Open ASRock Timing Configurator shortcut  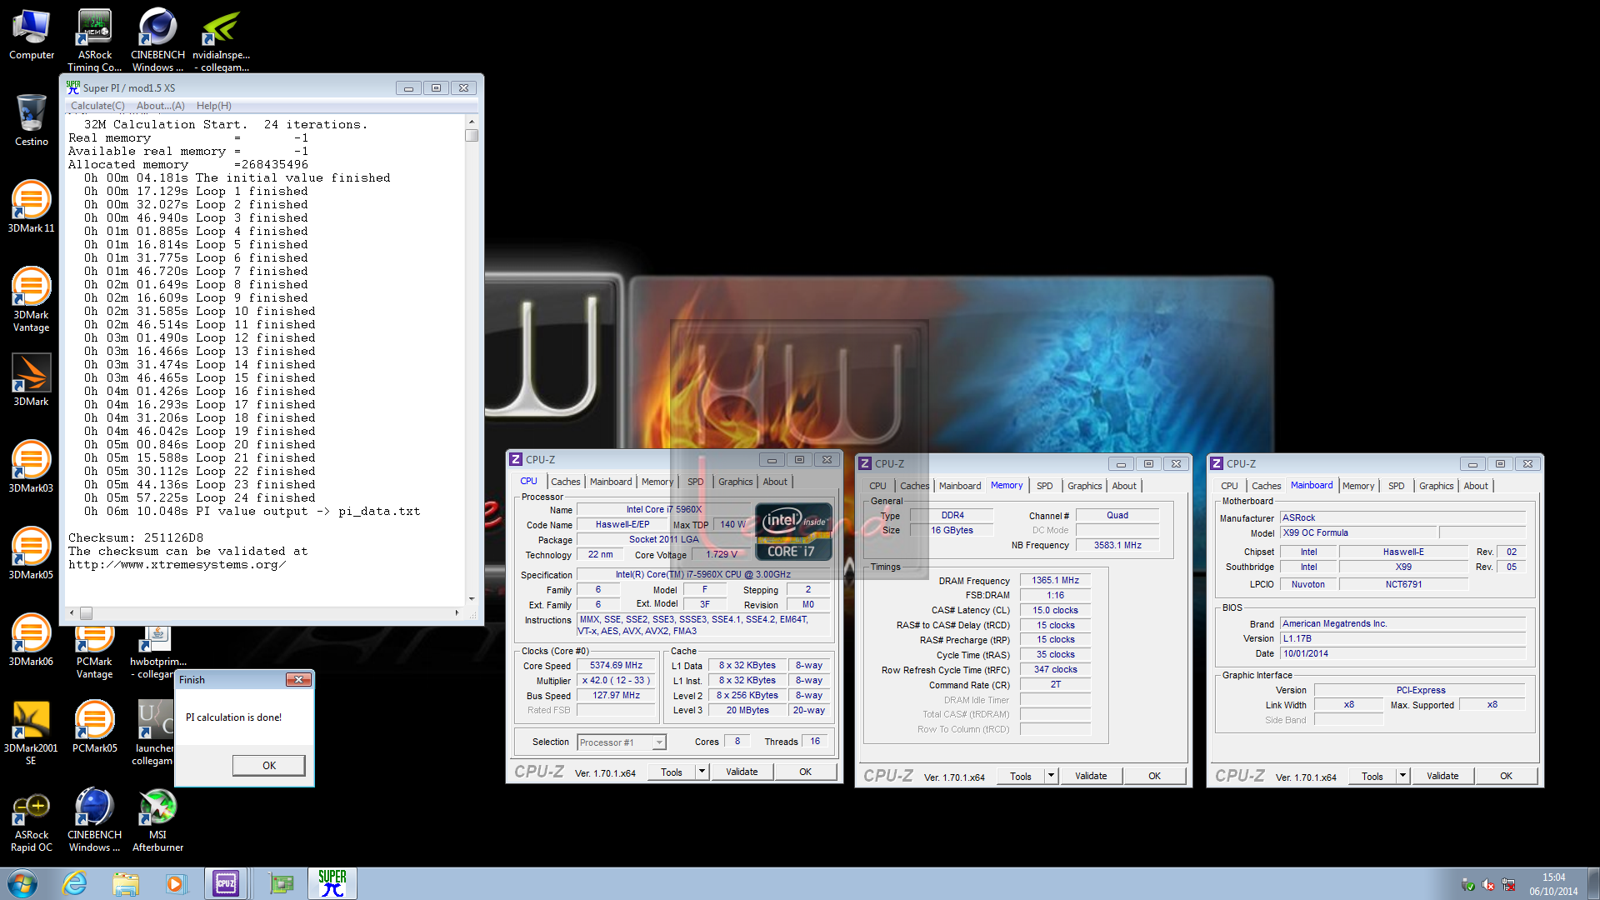click(94, 39)
